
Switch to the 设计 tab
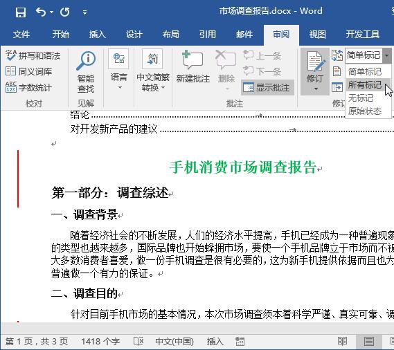[134, 34]
